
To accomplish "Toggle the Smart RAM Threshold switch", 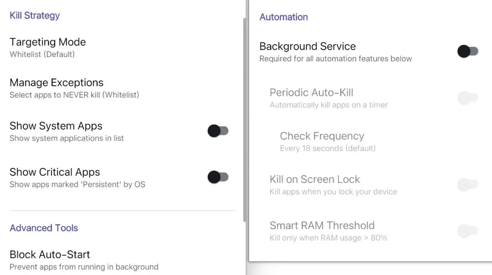I will click(467, 231).
